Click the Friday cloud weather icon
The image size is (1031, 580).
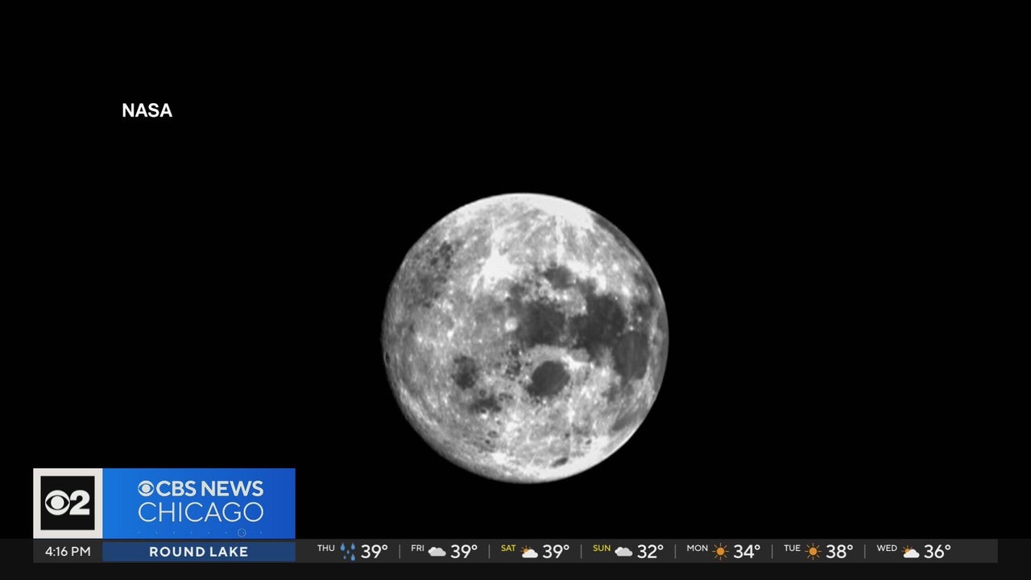click(437, 552)
